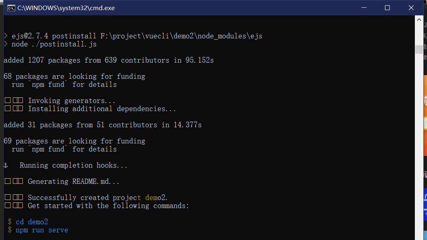Click the 'node ./postinstall.js' line
427x240 pixels.
pos(54,44)
